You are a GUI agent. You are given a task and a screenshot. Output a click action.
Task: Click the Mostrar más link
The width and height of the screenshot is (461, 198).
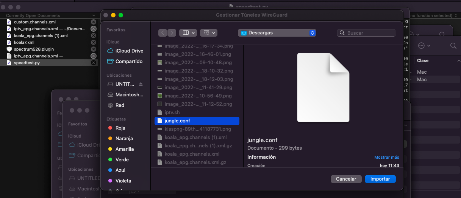click(x=386, y=157)
